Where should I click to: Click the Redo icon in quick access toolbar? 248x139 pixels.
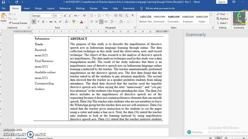pyautogui.click(x=17, y=2)
